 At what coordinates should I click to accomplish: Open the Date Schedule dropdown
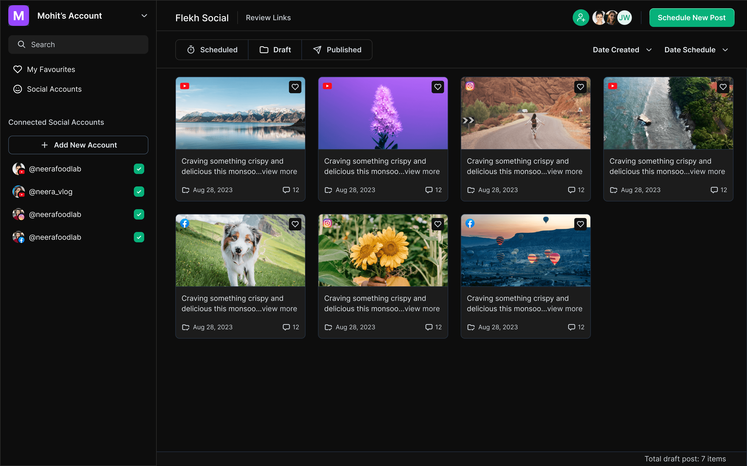point(696,50)
